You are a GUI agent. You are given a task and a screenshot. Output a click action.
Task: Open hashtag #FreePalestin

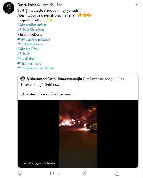tap(28, 59)
